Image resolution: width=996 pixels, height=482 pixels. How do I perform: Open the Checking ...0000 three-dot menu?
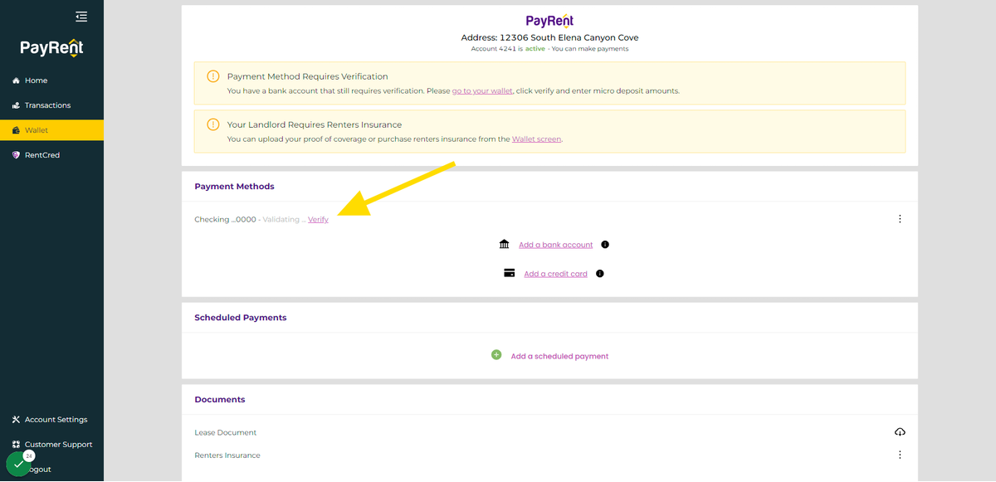900,219
